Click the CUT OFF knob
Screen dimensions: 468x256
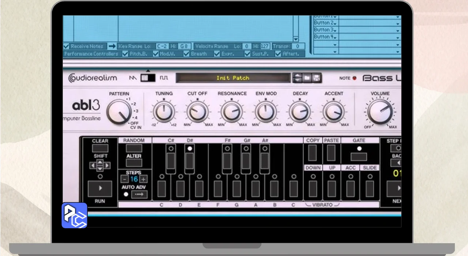pyautogui.click(x=197, y=112)
